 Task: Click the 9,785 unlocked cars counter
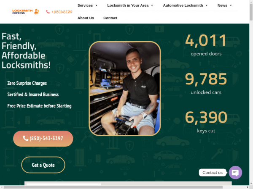(x=206, y=83)
